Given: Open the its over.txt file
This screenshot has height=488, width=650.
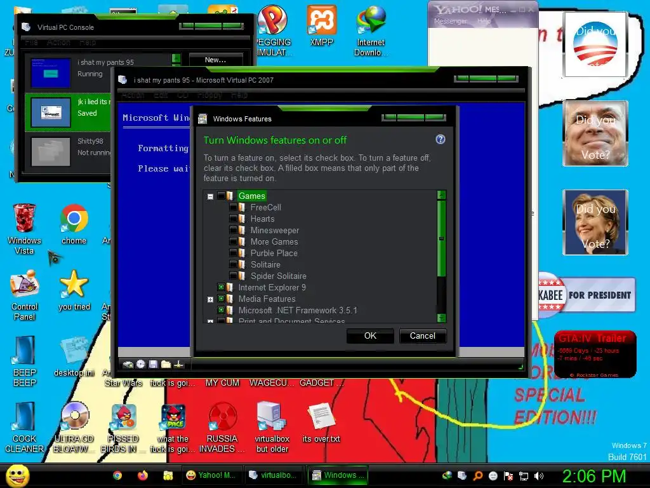Looking at the screenshot, I should [321, 423].
